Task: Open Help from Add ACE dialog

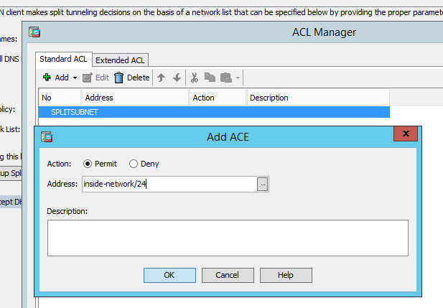Action: 286,275
